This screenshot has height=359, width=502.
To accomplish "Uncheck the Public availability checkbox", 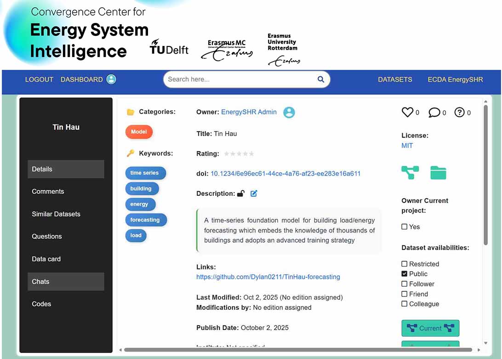I will click(x=405, y=274).
